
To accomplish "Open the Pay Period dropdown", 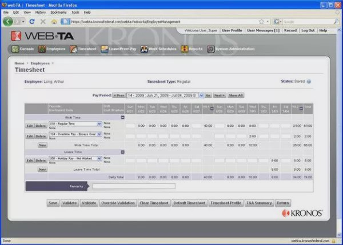I will point(201,95).
